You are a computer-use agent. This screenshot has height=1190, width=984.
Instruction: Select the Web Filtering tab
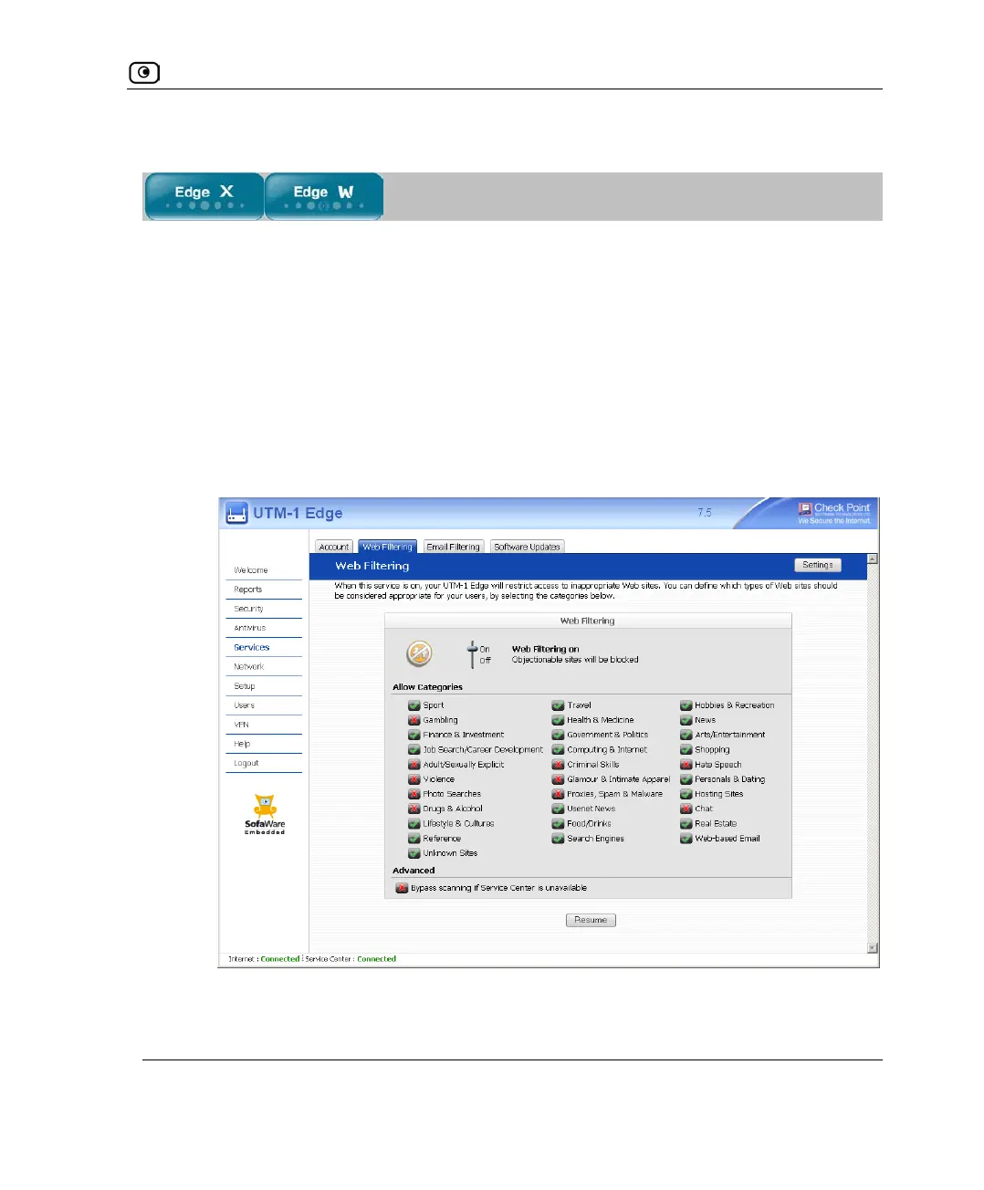(387, 547)
